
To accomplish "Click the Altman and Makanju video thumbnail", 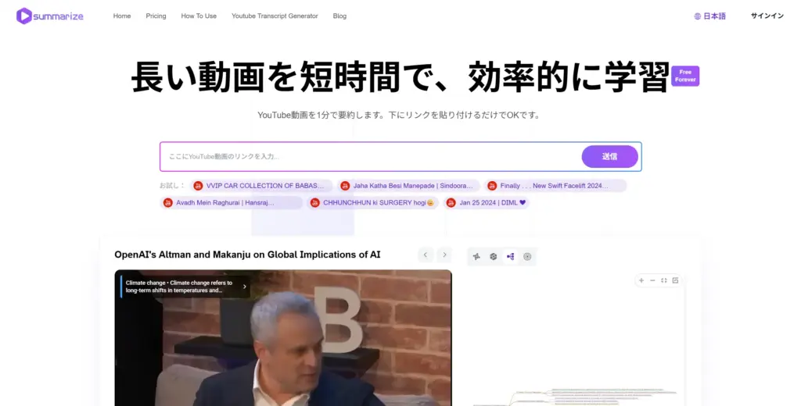I will coord(283,337).
